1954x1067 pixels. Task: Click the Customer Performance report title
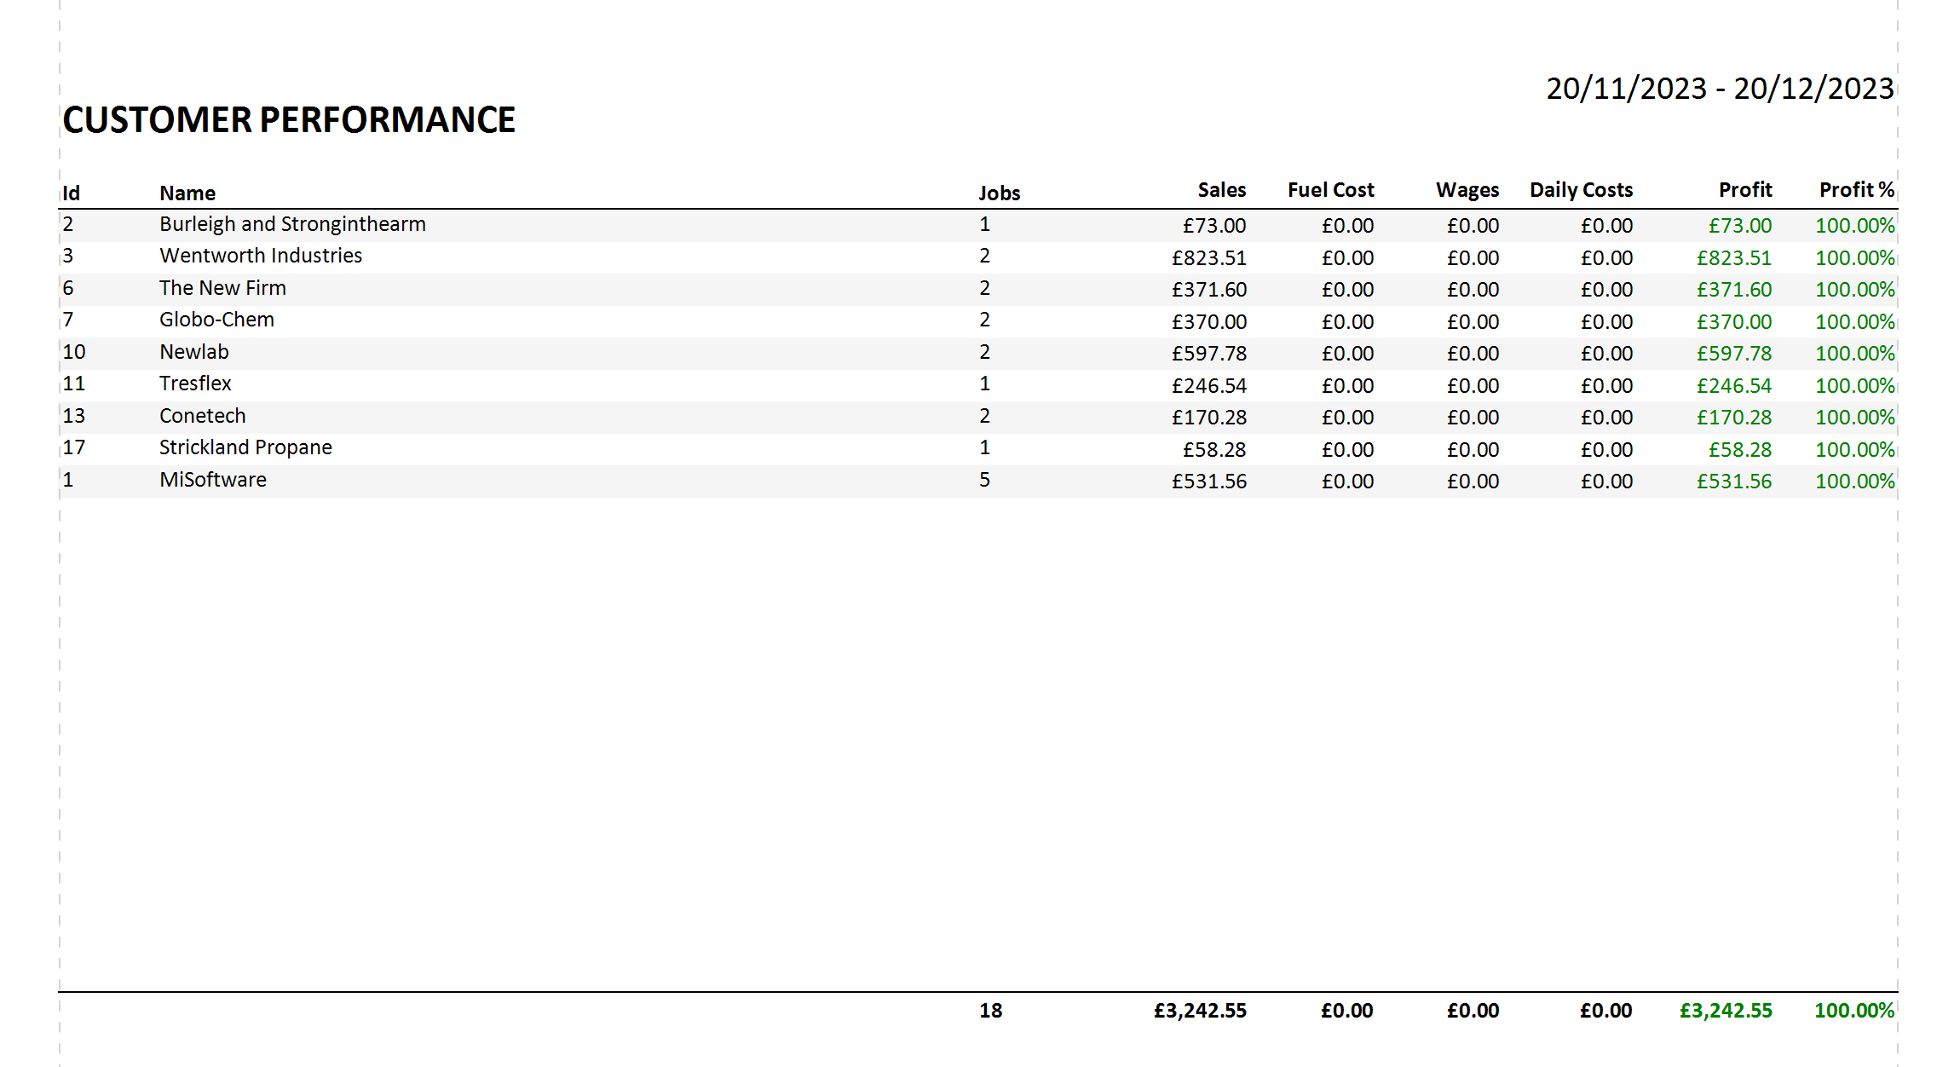(289, 120)
